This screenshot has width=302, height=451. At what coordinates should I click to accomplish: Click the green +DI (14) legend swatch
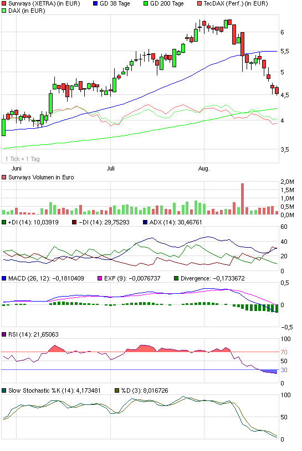4,222
